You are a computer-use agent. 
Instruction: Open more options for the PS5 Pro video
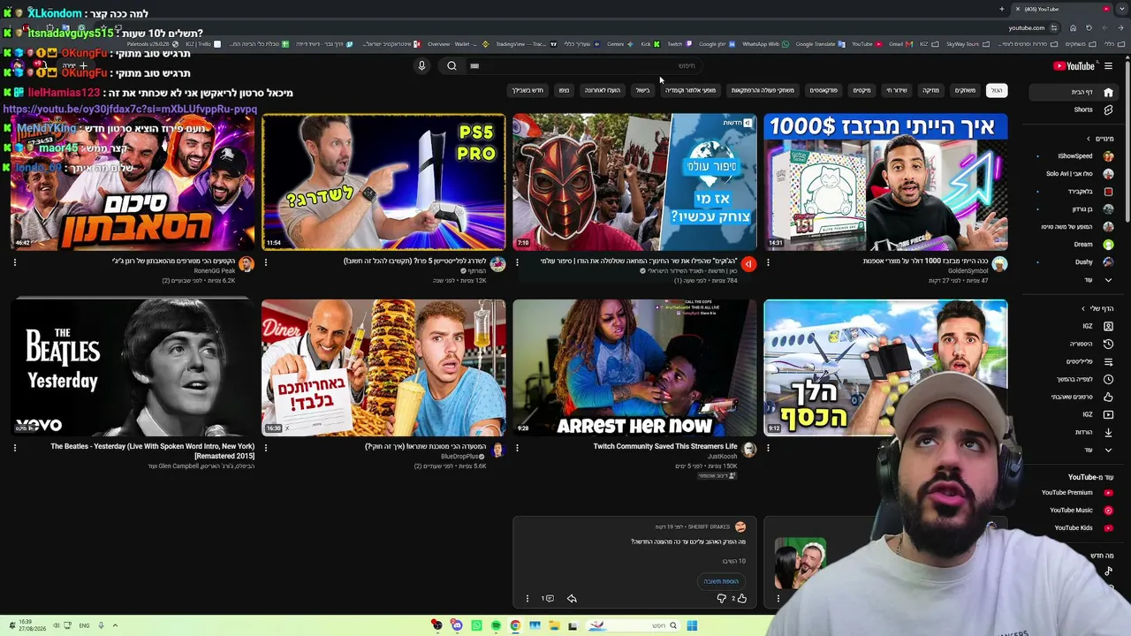click(x=266, y=262)
